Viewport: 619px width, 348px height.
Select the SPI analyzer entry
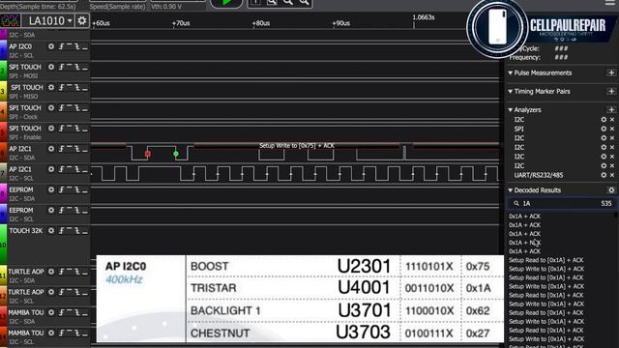point(519,129)
